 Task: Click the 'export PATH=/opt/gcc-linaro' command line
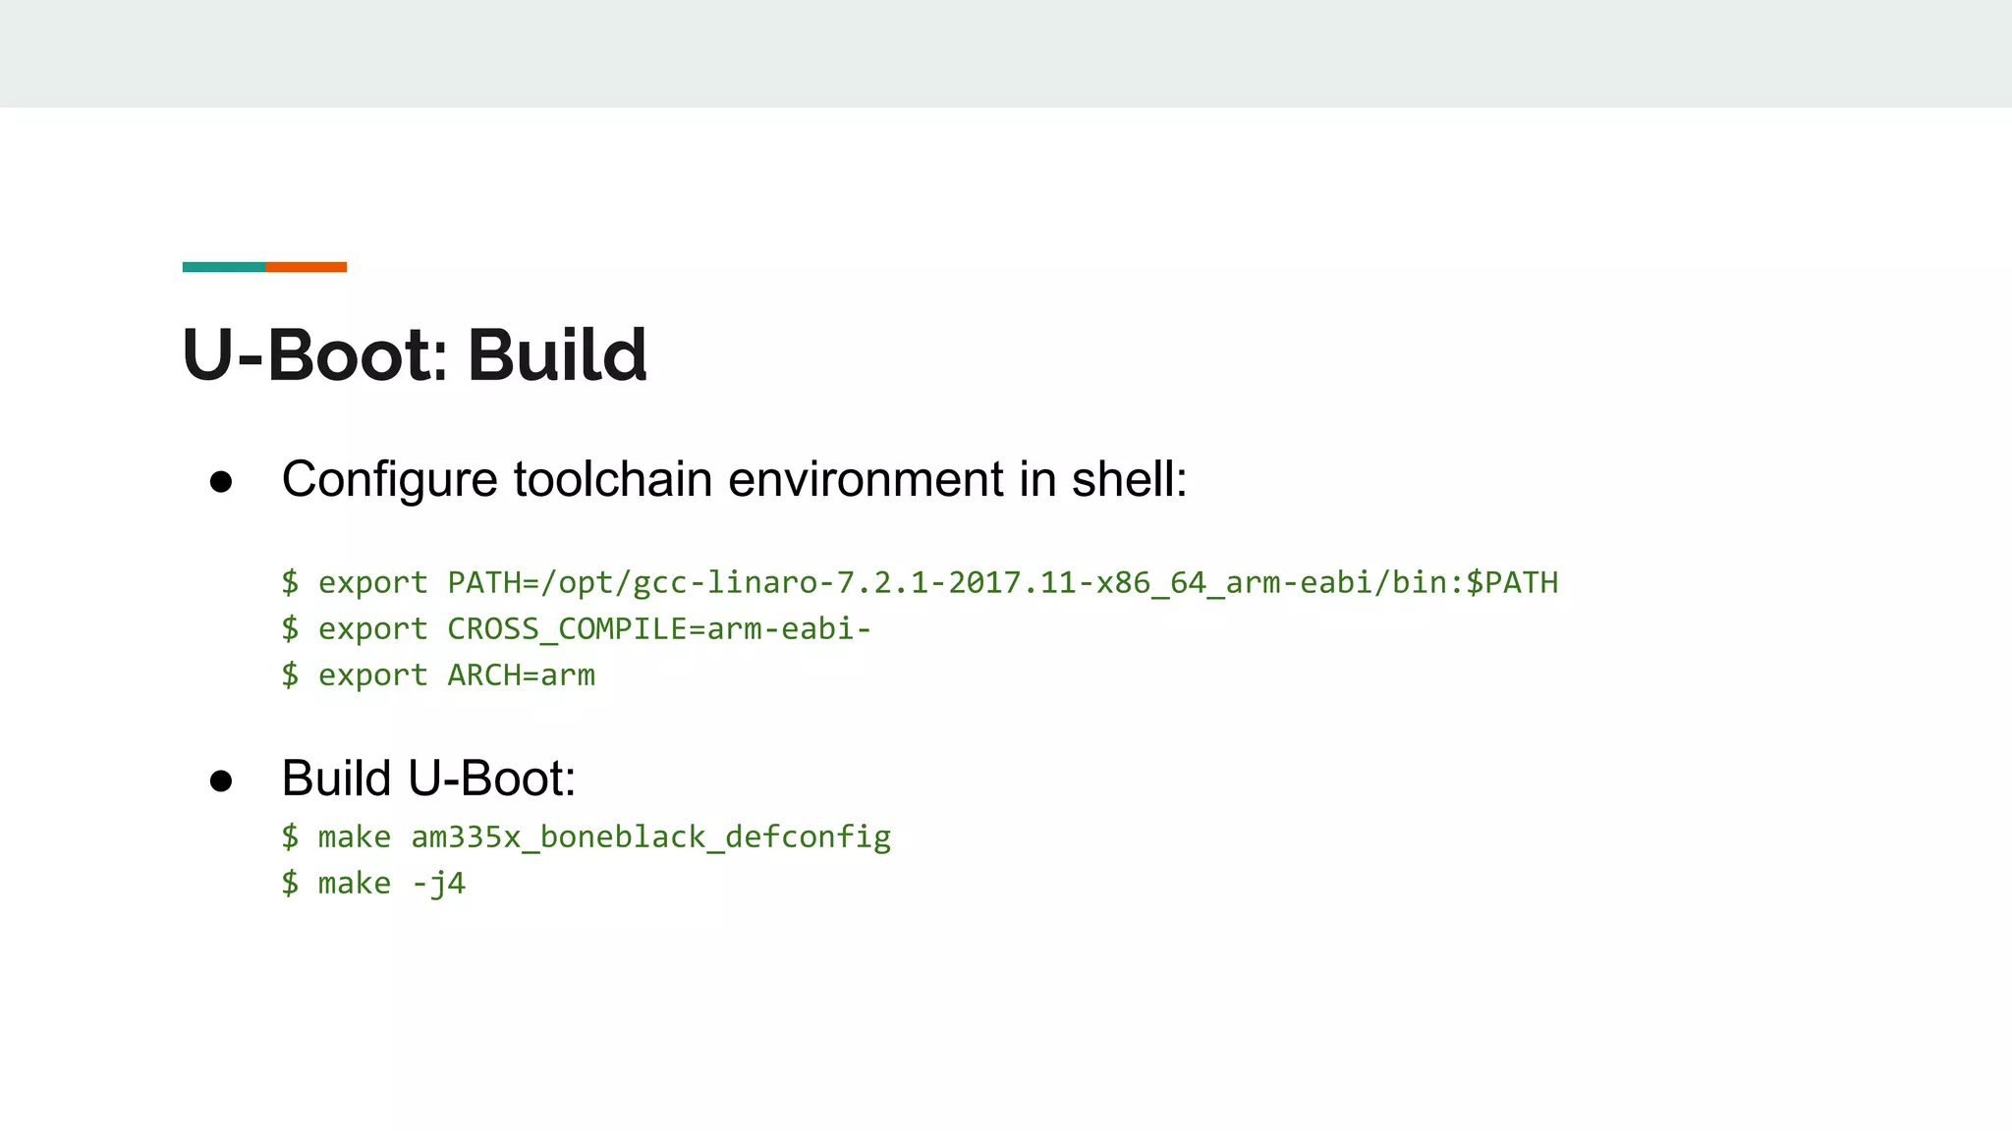919,582
